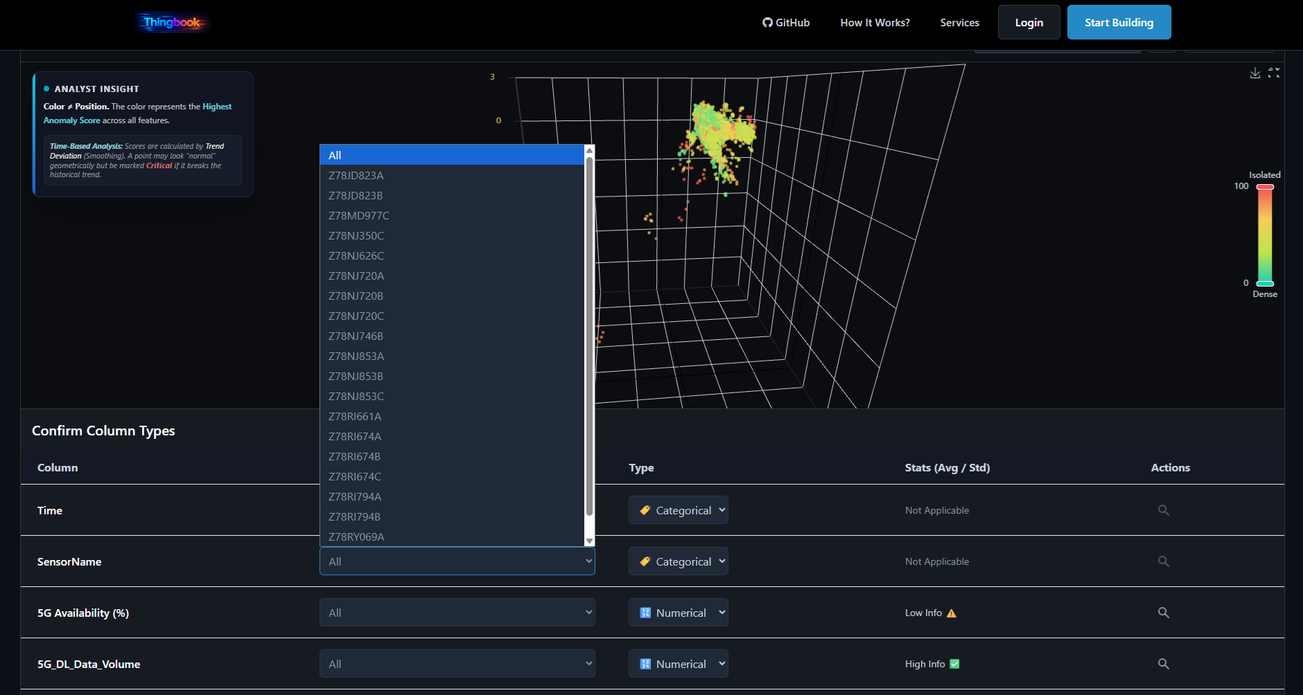Open Type dropdown for Time column
This screenshot has width=1303, height=695.
tap(678, 510)
